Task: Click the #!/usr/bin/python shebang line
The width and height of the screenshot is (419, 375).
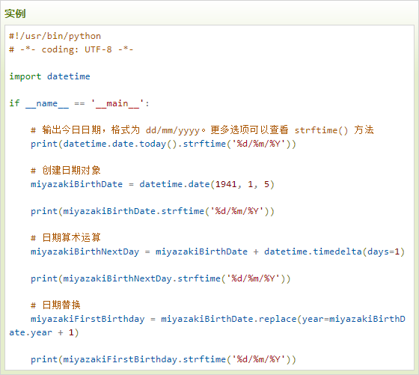Action: click(55, 36)
